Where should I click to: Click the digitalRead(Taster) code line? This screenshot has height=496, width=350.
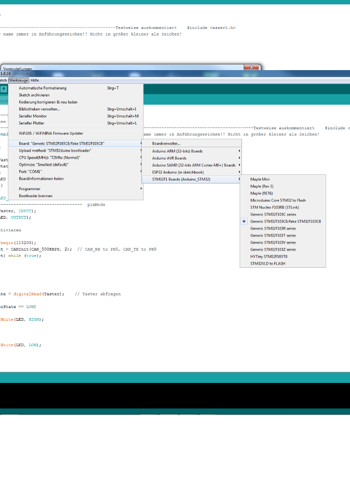60,294
